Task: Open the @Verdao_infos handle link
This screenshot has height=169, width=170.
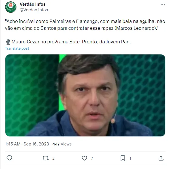Action: (34, 10)
